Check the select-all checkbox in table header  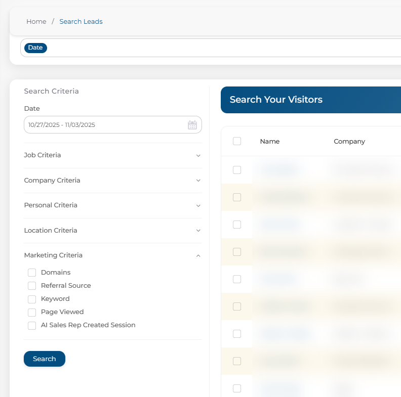[237, 142]
